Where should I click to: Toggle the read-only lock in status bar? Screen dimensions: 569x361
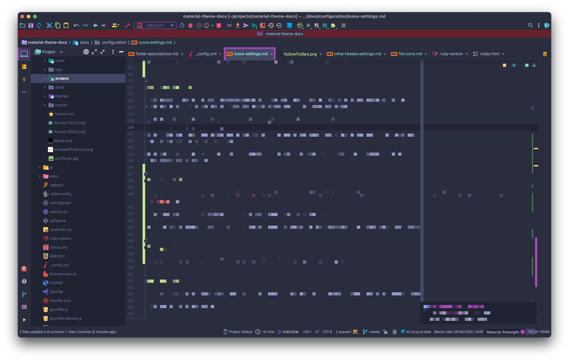(385, 331)
